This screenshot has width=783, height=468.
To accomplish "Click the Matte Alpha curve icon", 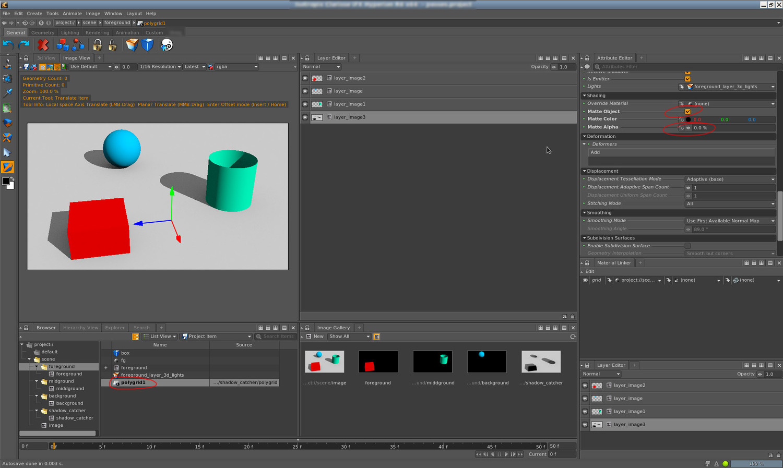I will pyautogui.click(x=681, y=127).
